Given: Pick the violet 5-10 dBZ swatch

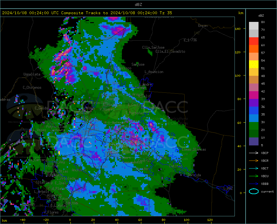Looking at the screenshot, I should pos(254,141).
